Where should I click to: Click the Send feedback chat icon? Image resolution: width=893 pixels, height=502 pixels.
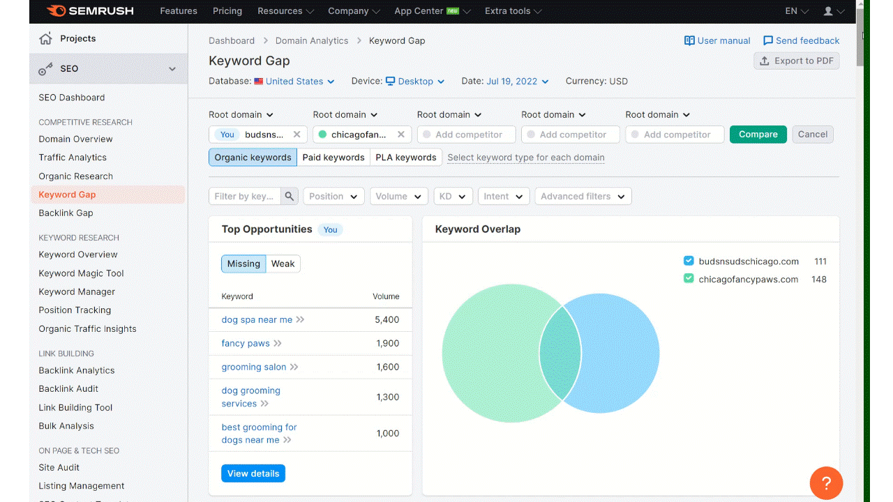pyautogui.click(x=768, y=40)
